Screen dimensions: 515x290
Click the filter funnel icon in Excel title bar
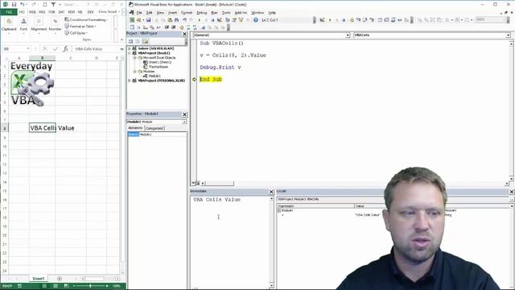pos(53,5)
